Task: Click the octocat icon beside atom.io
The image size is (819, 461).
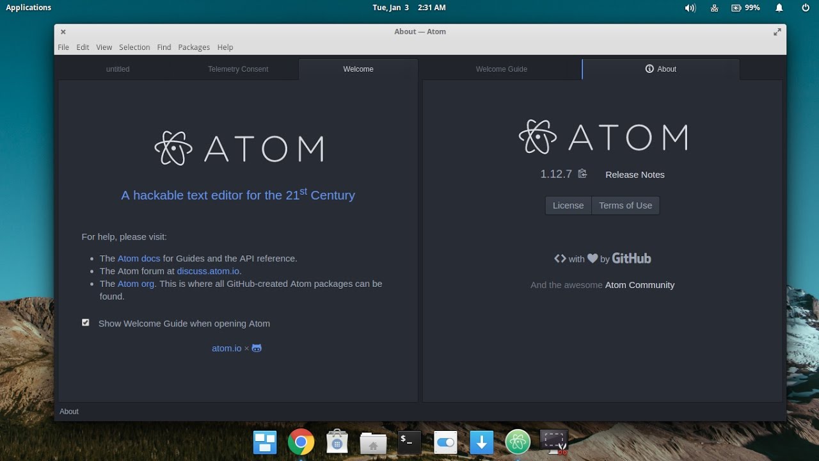Action: 257,348
